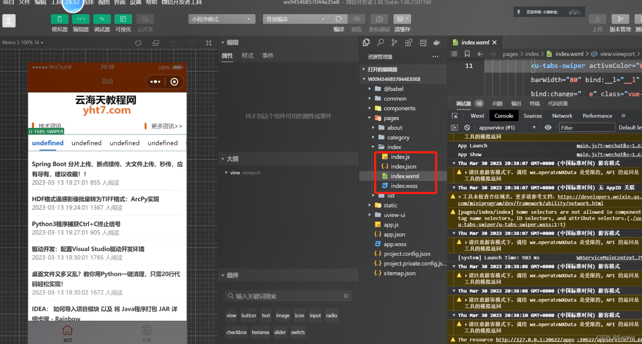The width and height of the screenshot is (642, 344).
Task: Select the slider component
Action: click(280, 332)
